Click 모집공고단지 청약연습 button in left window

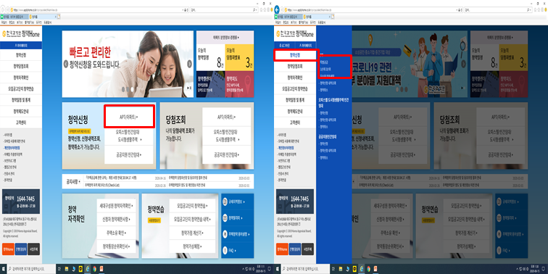(192, 206)
